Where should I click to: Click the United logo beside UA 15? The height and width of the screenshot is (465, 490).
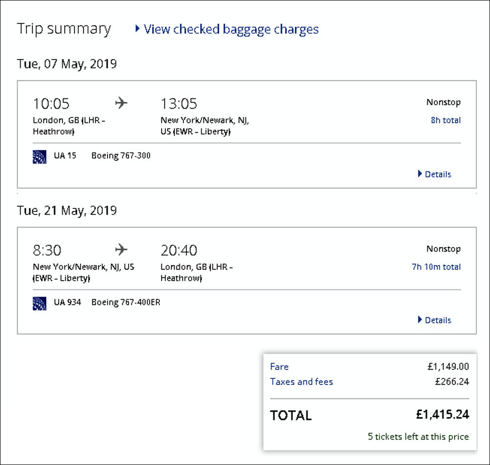pos(40,157)
